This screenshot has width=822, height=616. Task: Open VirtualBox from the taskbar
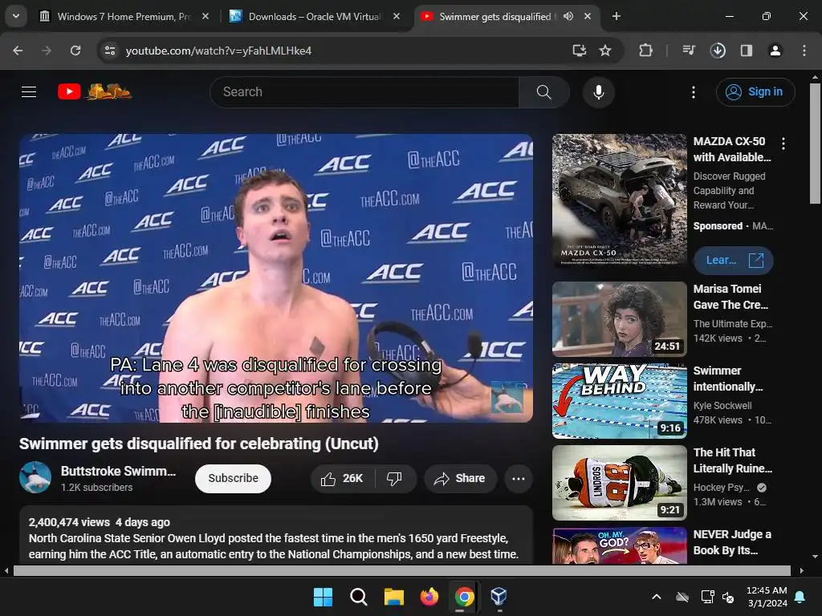pos(498,597)
